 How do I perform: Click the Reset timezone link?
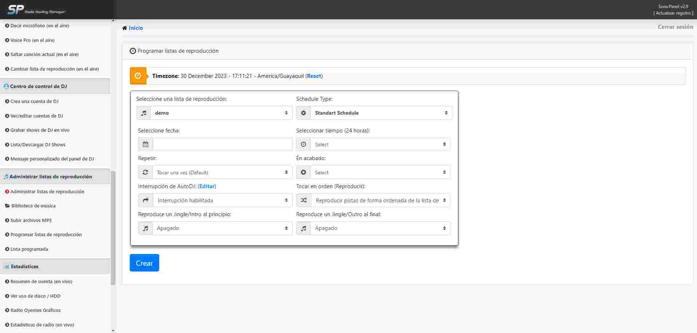(x=314, y=76)
